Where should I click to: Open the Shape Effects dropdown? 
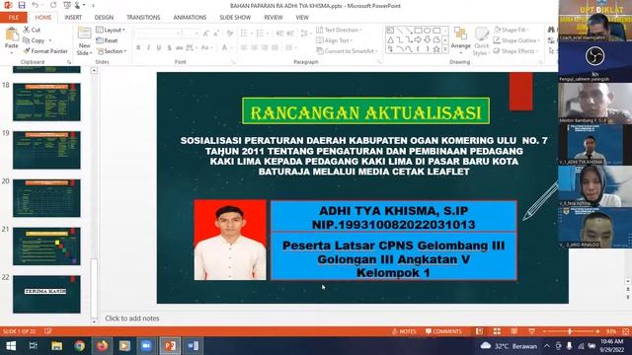click(x=515, y=51)
